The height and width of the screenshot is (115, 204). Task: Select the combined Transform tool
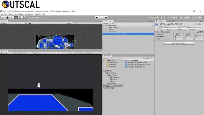25,18
